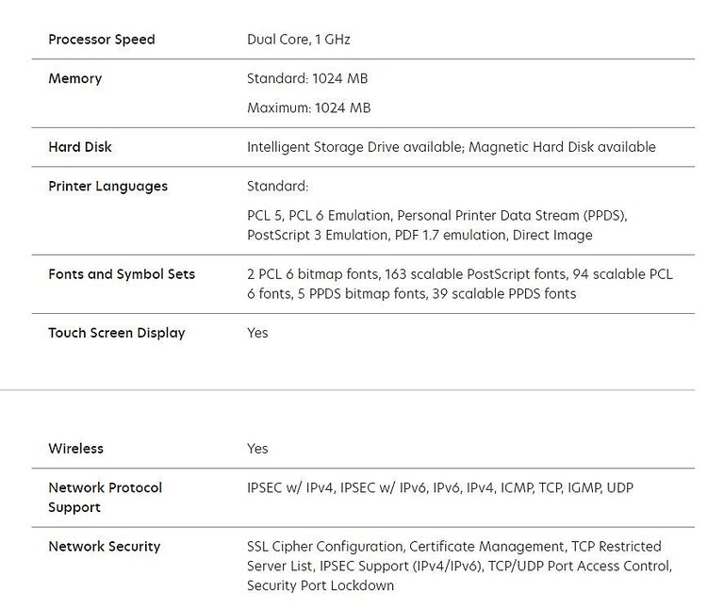Click the Wireless row label
This screenshot has height=609, width=707.
75,449
